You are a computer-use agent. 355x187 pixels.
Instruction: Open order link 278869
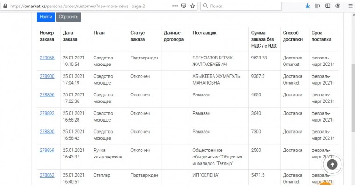click(x=47, y=151)
